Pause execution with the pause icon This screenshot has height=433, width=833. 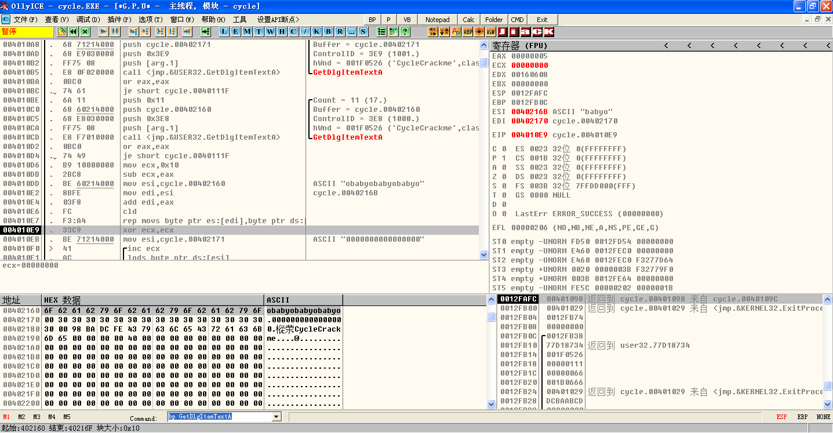pyautogui.click(x=115, y=31)
